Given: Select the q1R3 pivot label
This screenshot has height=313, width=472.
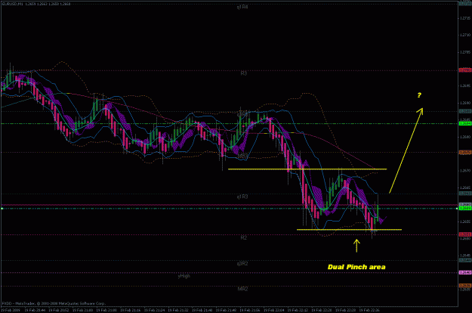Looking at the screenshot, I should pyautogui.click(x=242, y=197).
